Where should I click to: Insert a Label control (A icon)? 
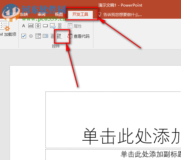coord(24,26)
